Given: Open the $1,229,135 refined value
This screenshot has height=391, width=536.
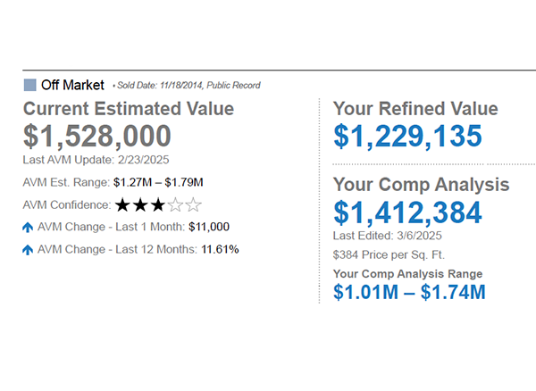Looking at the screenshot, I should pyautogui.click(x=407, y=136).
